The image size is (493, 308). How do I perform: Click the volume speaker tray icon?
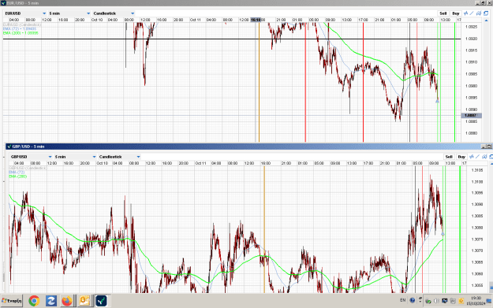(x=436, y=301)
